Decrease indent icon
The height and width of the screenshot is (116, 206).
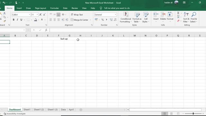click(x=63, y=20)
